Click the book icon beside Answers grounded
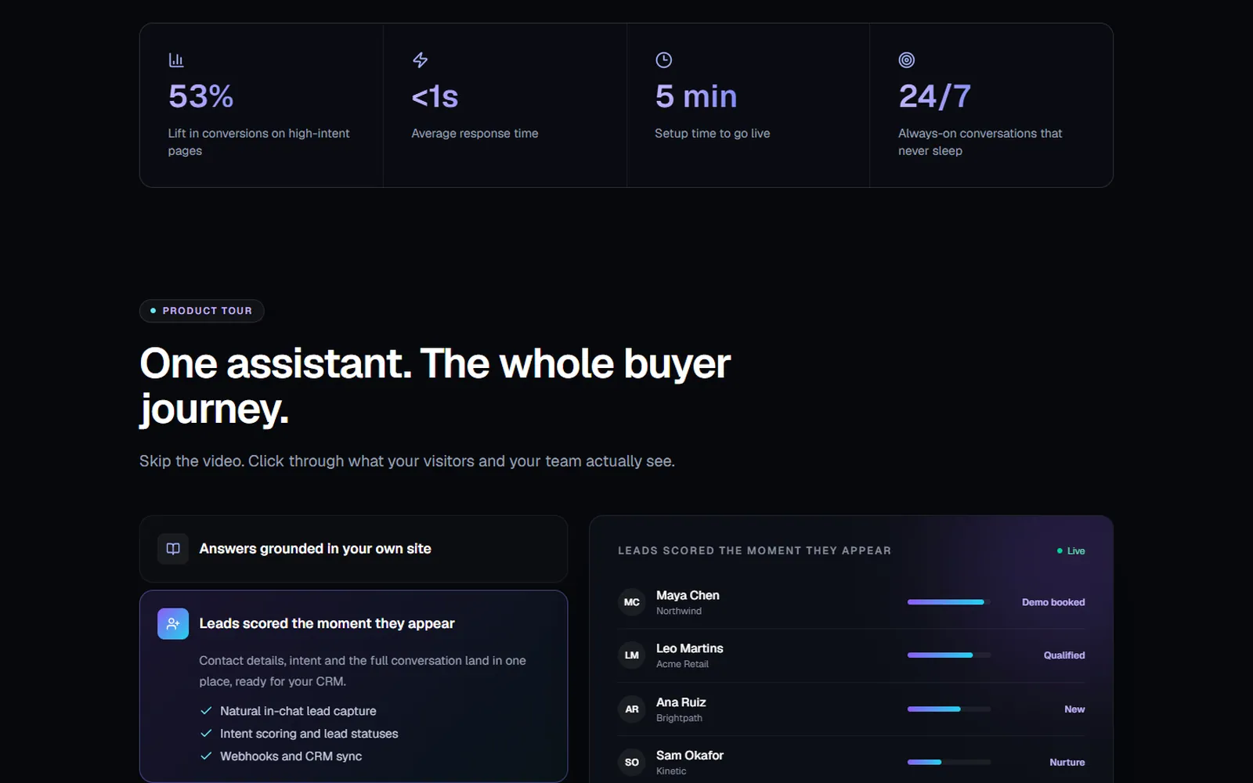Screen dimensions: 1253x783 click(x=173, y=549)
